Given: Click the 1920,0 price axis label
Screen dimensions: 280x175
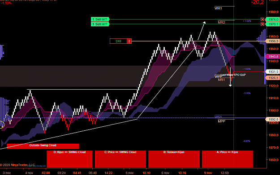Looking at the screenshot, I should (274, 86).
